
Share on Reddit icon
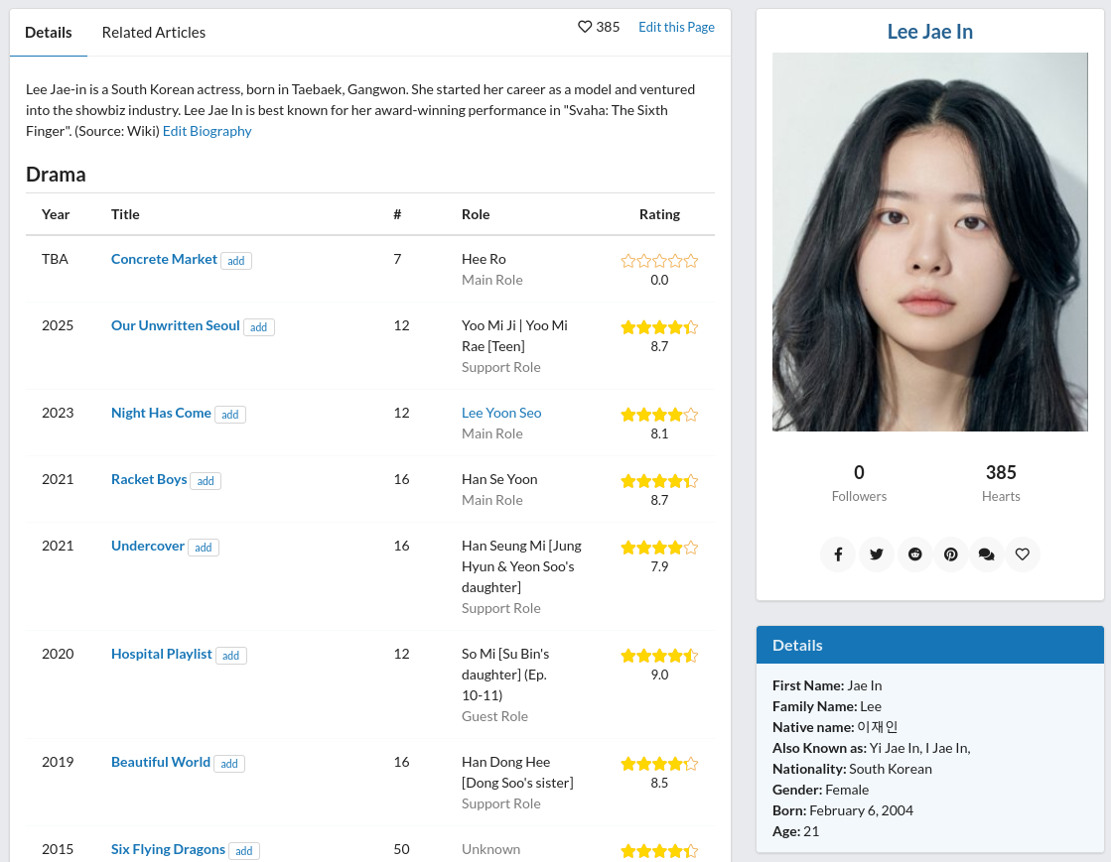pos(914,554)
